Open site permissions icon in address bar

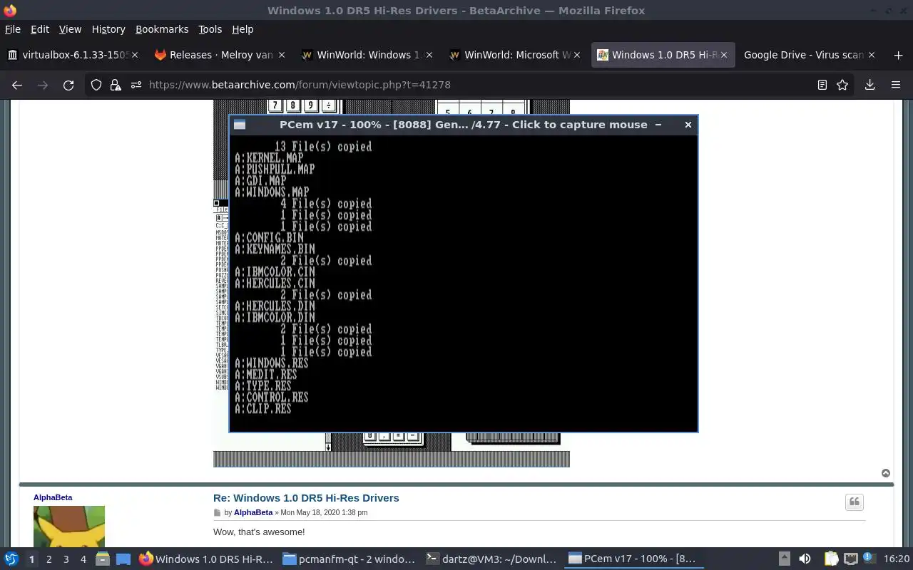136,85
